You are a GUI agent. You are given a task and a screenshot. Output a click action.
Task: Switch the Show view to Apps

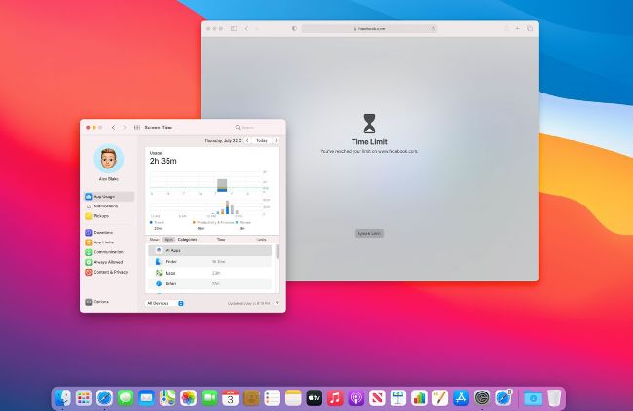click(x=168, y=239)
